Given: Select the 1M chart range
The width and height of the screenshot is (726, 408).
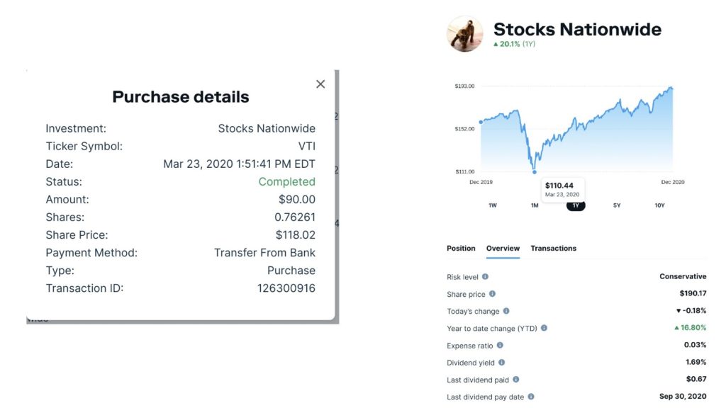Looking at the screenshot, I should click(535, 205).
